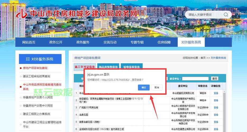Open 建设工程审批结果查询 in sidebar
Viewport: 247px width, 132px height.
pyautogui.click(x=36, y=76)
